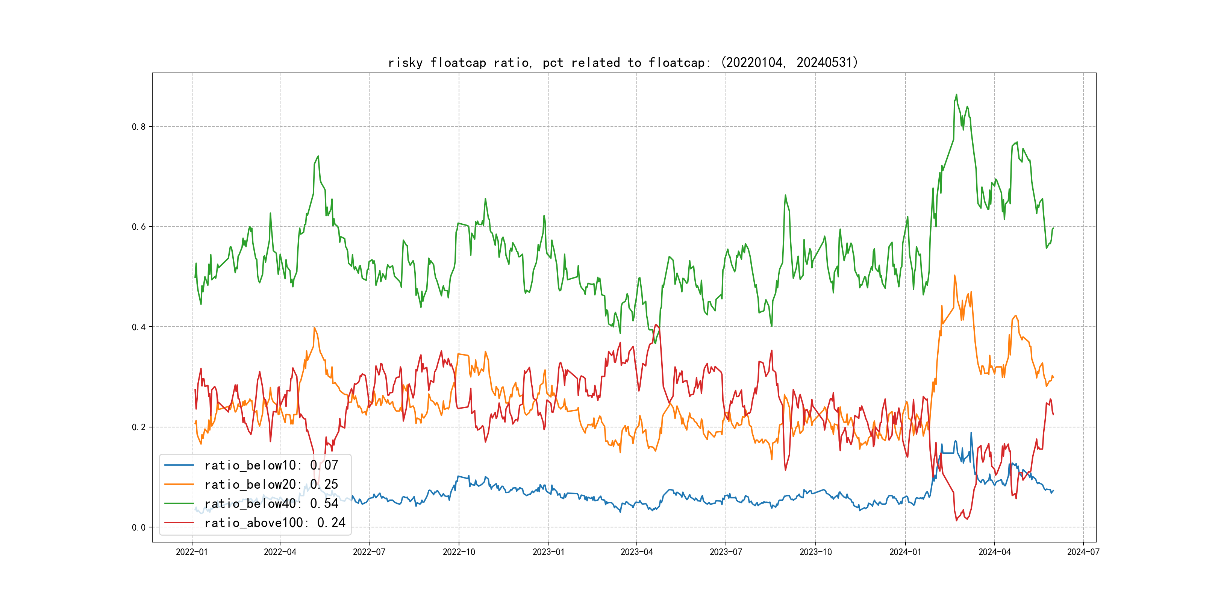Click the 2023-10 x-axis tick label
Image resolution: width=1218 pixels, height=609 pixels.
(815, 552)
